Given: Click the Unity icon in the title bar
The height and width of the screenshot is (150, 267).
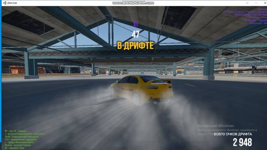Looking at the screenshot, I should [x=5, y=3].
